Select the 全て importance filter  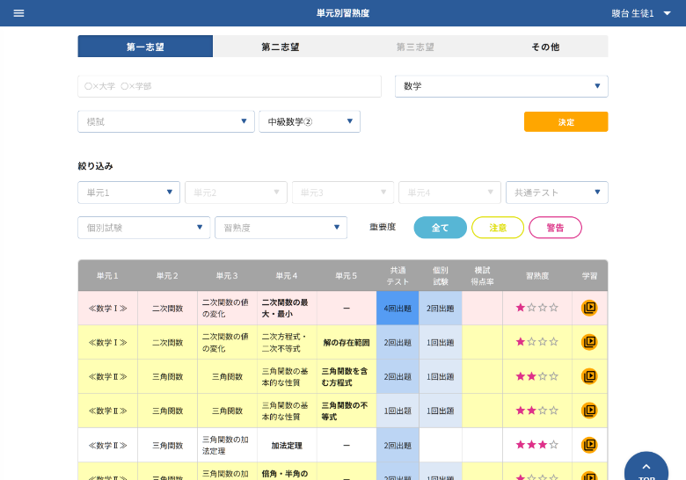click(x=440, y=228)
